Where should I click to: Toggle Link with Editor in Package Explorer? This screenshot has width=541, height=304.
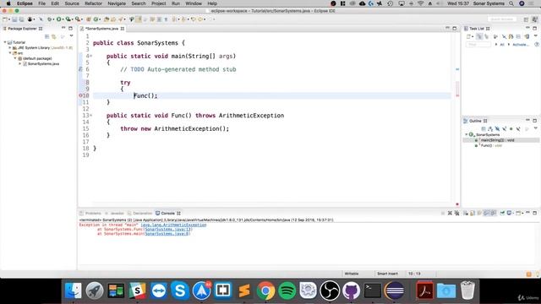(x=54, y=36)
